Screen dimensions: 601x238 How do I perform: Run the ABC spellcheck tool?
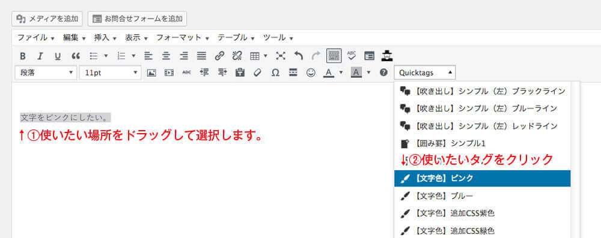352,56
